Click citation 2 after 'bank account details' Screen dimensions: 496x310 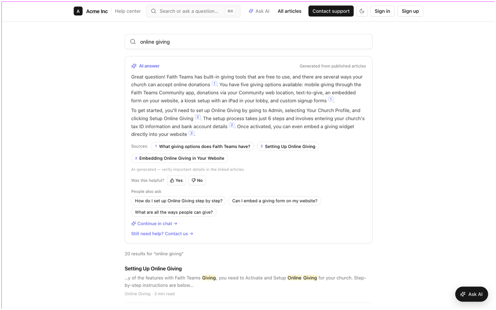232,125
